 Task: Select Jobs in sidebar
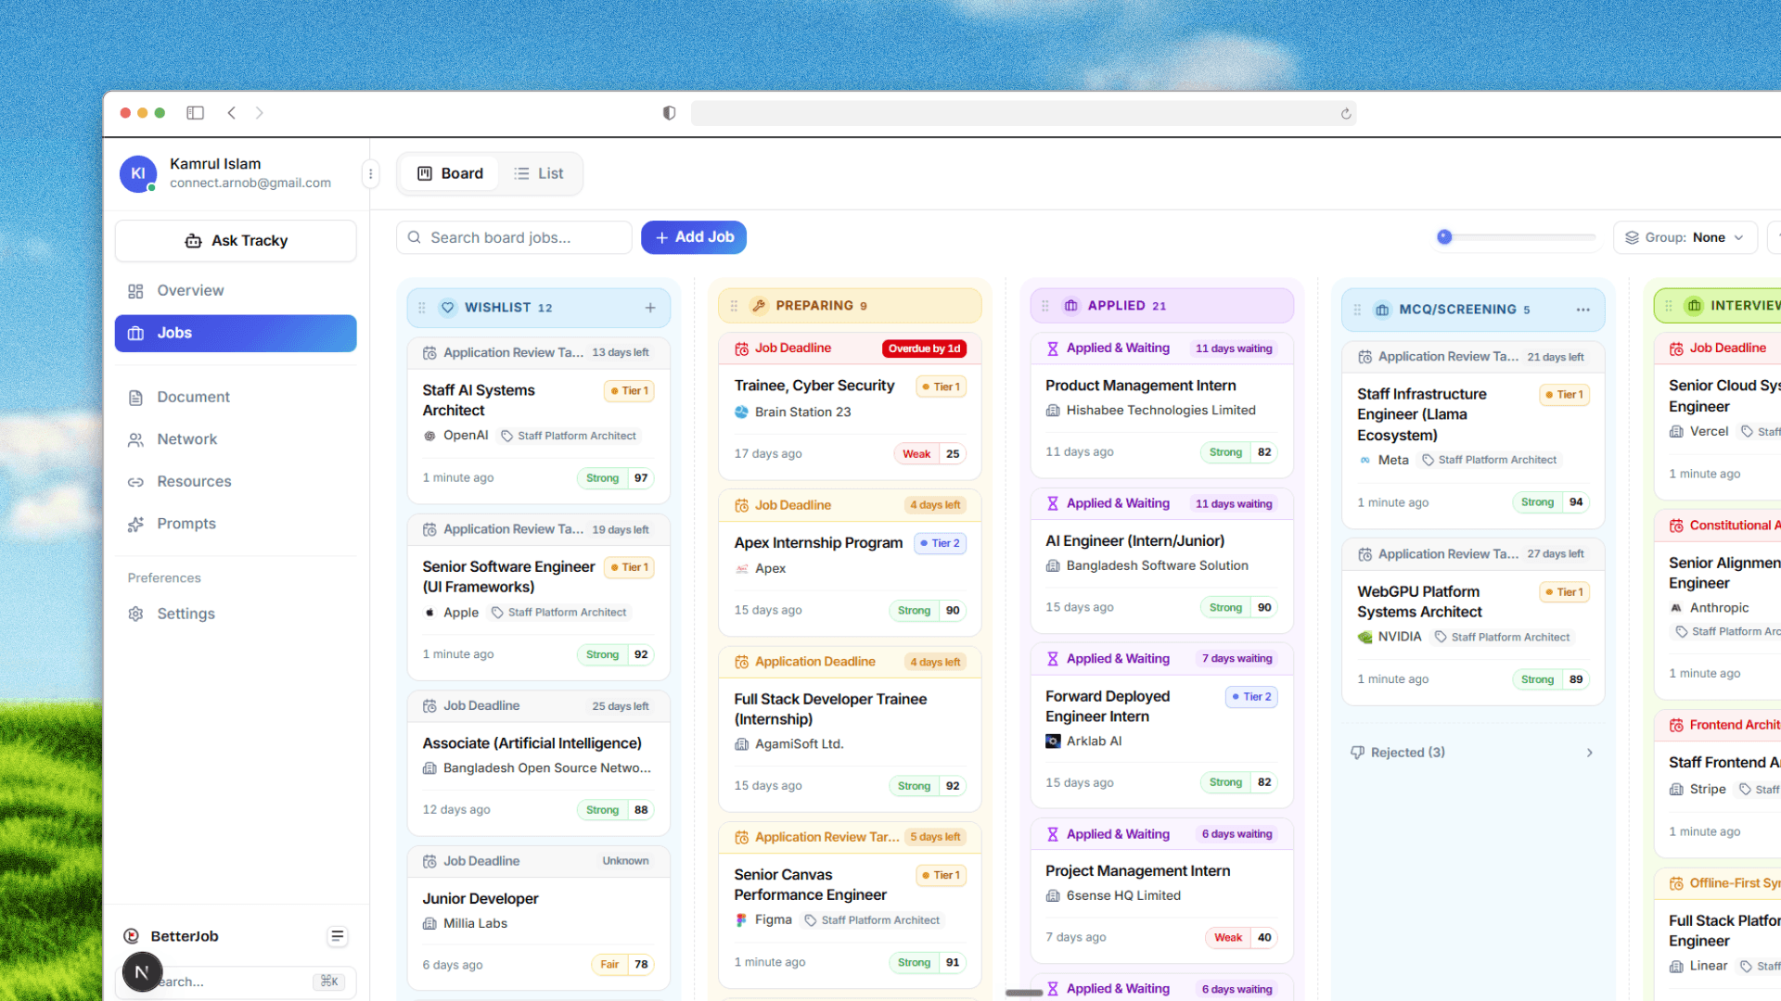click(x=236, y=334)
